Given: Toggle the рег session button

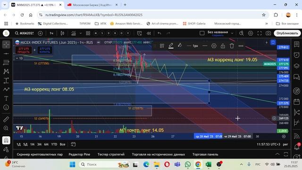Looking at the screenshot, I should point(285,144).
